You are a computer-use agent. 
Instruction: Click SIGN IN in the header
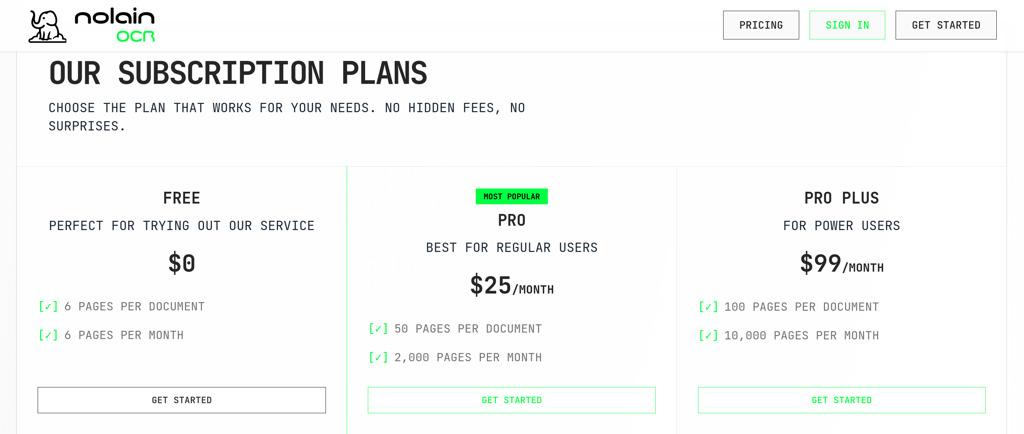pyautogui.click(x=848, y=25)
